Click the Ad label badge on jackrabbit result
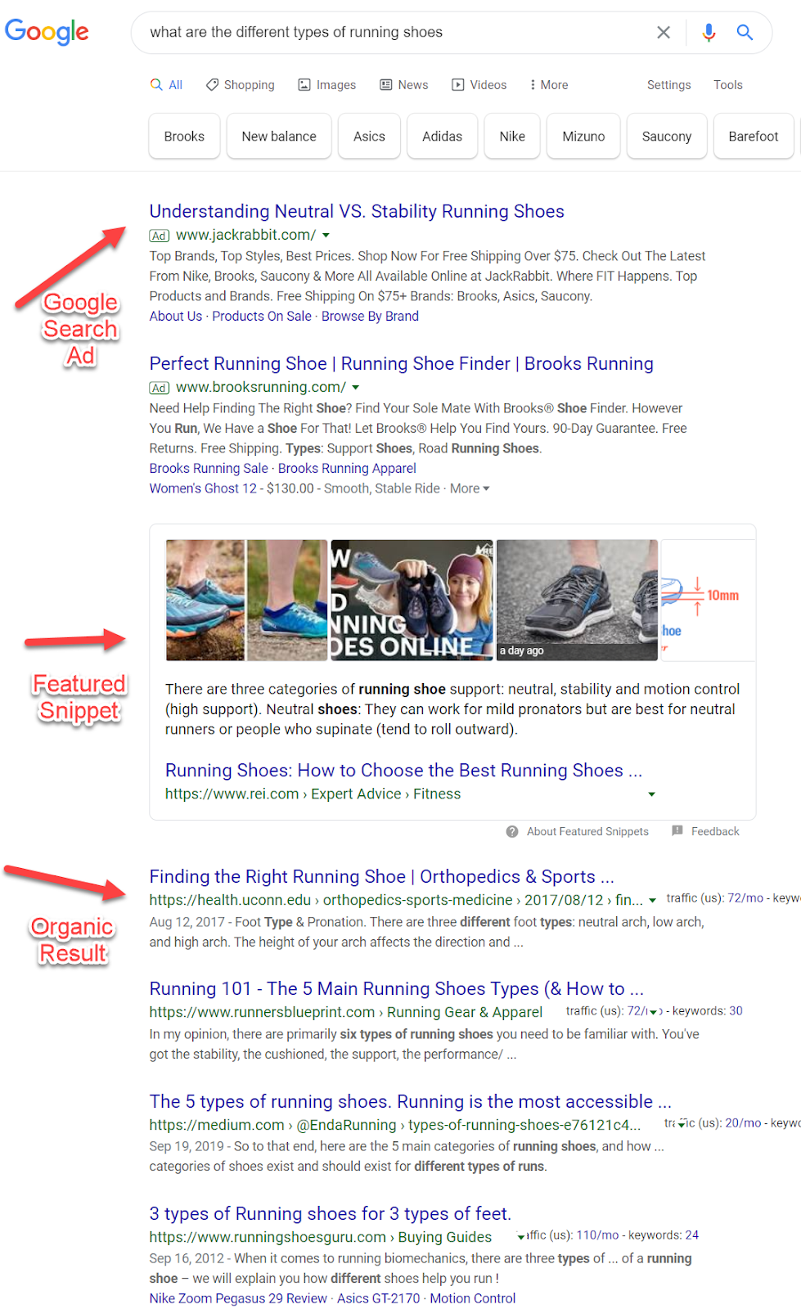801x1309 pixels. point(160,236)
